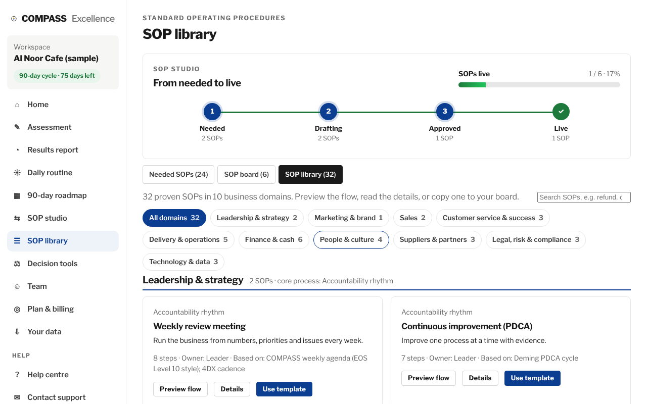Preview flow for Weekly review meeting

pyautogui.click(x=180, y=389)
